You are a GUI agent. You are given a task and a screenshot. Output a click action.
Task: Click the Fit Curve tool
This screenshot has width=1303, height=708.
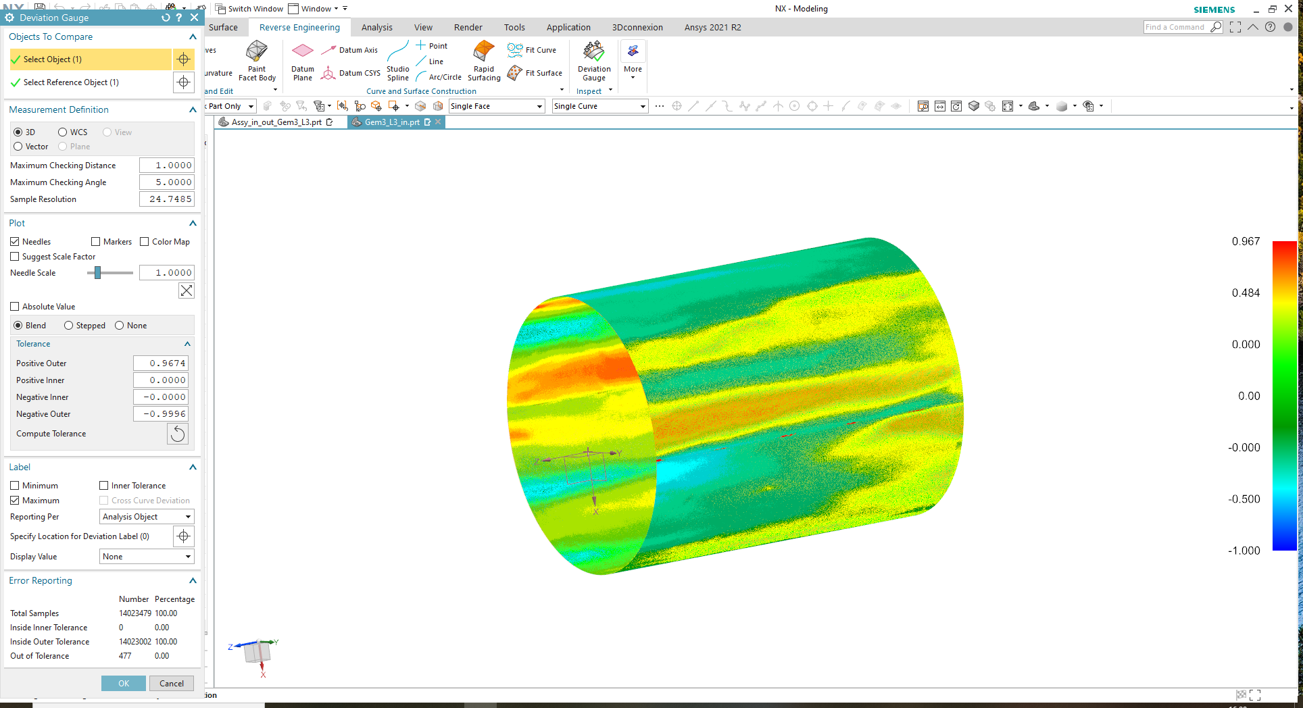pyautogui.click(x=532, y=50)
